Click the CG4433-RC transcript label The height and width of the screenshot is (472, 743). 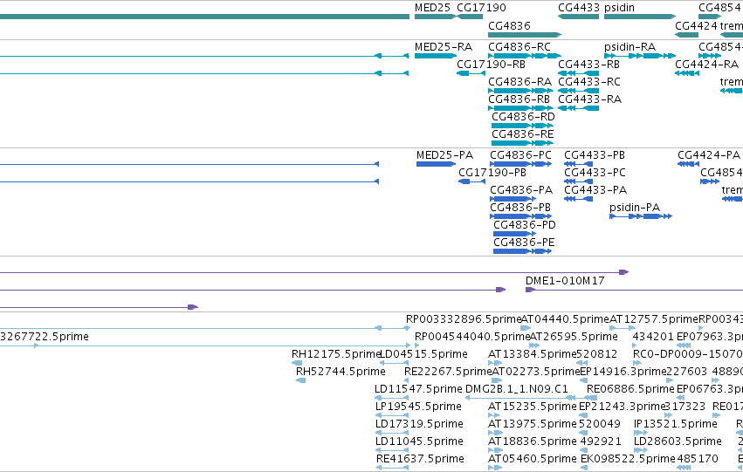[x=589, y=82]
